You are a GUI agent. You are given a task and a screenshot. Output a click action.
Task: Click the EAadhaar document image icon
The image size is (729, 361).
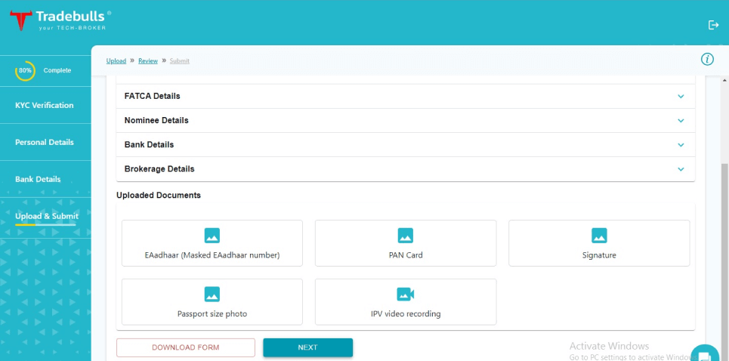coord(212,236)
